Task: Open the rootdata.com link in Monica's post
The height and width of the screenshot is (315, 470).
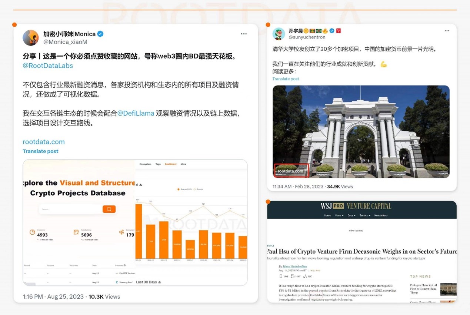Action: click(44, 142)
